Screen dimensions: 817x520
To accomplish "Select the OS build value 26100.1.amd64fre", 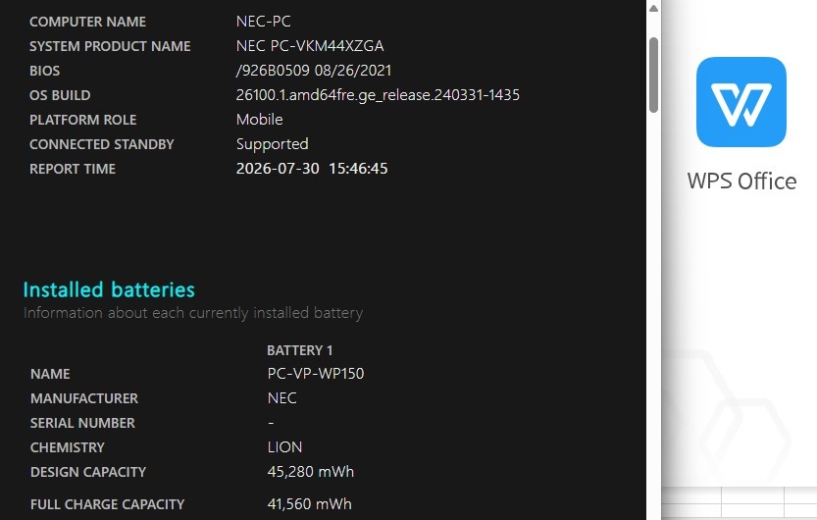I will pyautogui.click(x=378, y=95).
